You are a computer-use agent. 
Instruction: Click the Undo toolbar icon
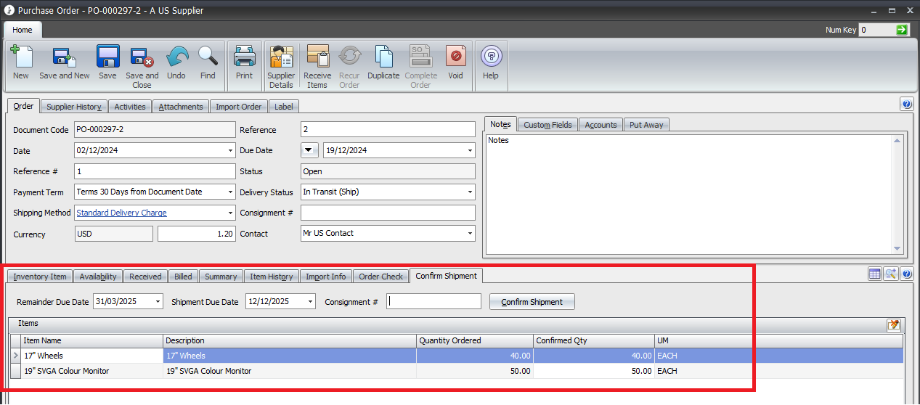pyautogui.click(x=176, y=57)
